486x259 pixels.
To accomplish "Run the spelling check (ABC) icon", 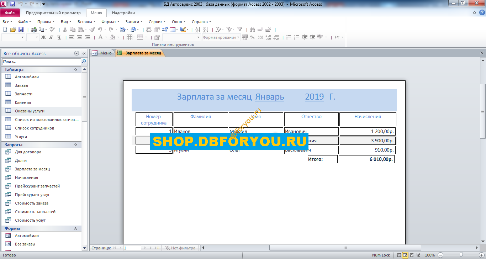I will 52,29.
